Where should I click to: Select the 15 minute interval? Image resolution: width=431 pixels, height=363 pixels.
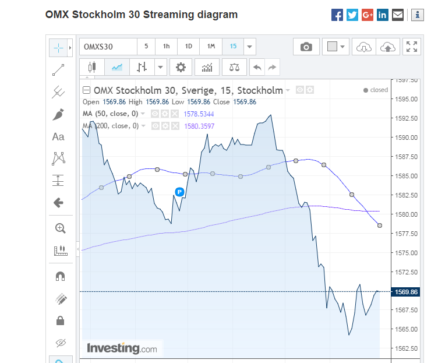[x=233, y=47]
